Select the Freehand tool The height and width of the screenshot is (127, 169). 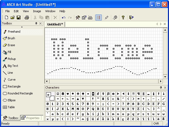click(22, 32)
